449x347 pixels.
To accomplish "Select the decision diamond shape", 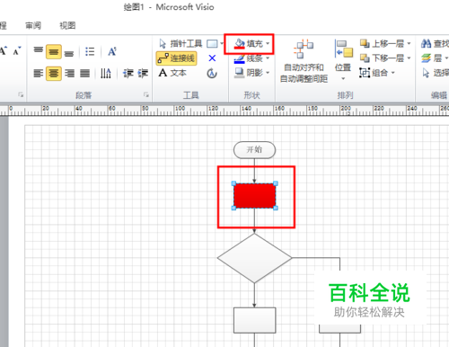I will click(254, 258).
